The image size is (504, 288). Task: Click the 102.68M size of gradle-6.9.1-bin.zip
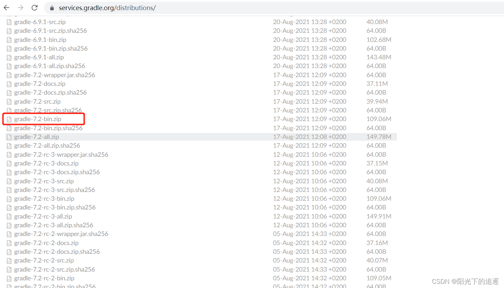tap(379, 40)
